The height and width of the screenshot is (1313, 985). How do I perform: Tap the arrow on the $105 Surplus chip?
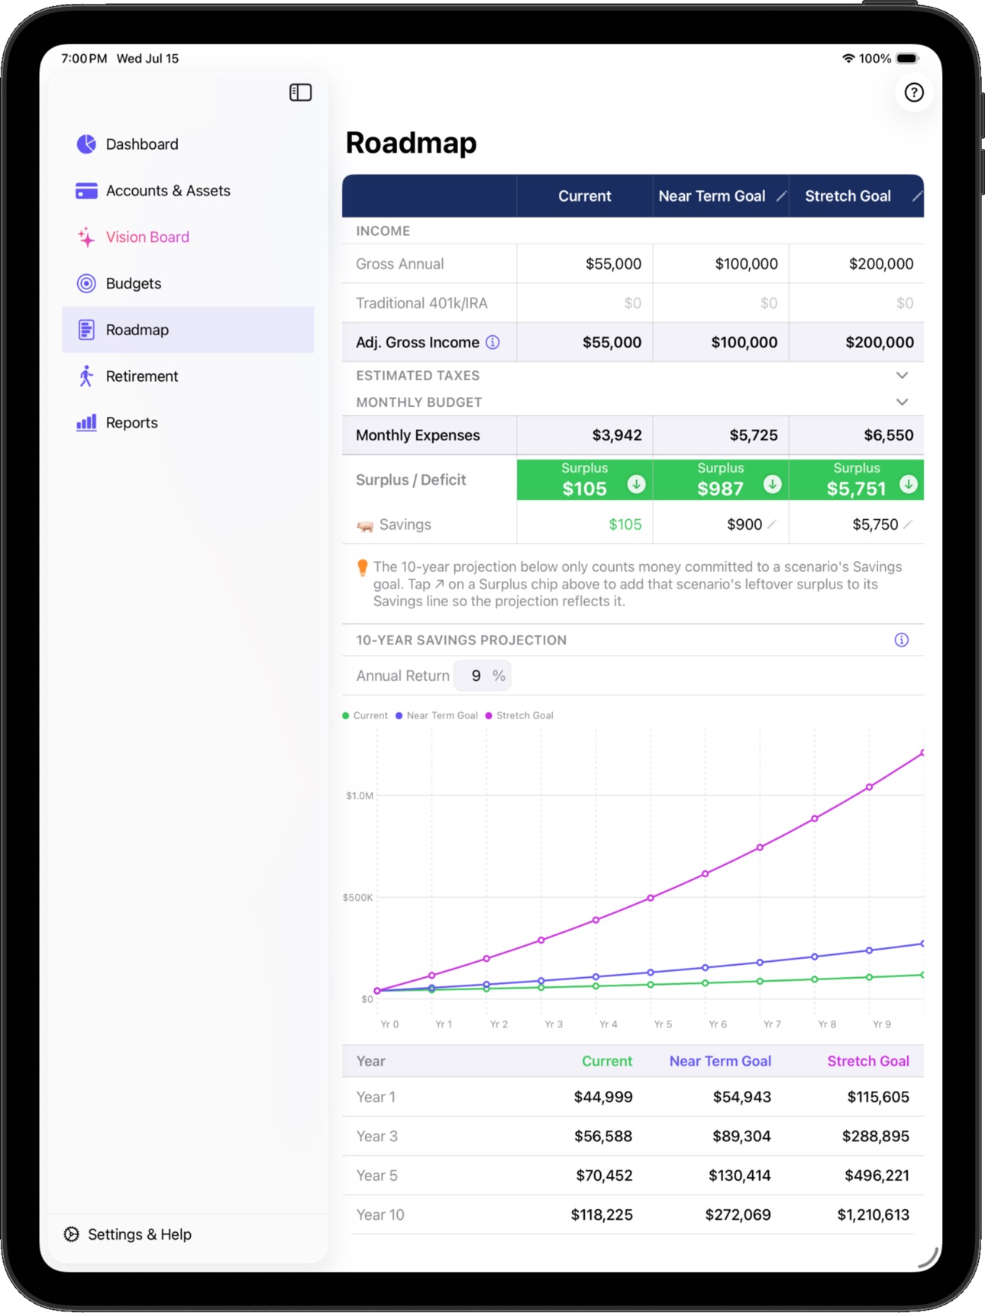tap(636, 484)
